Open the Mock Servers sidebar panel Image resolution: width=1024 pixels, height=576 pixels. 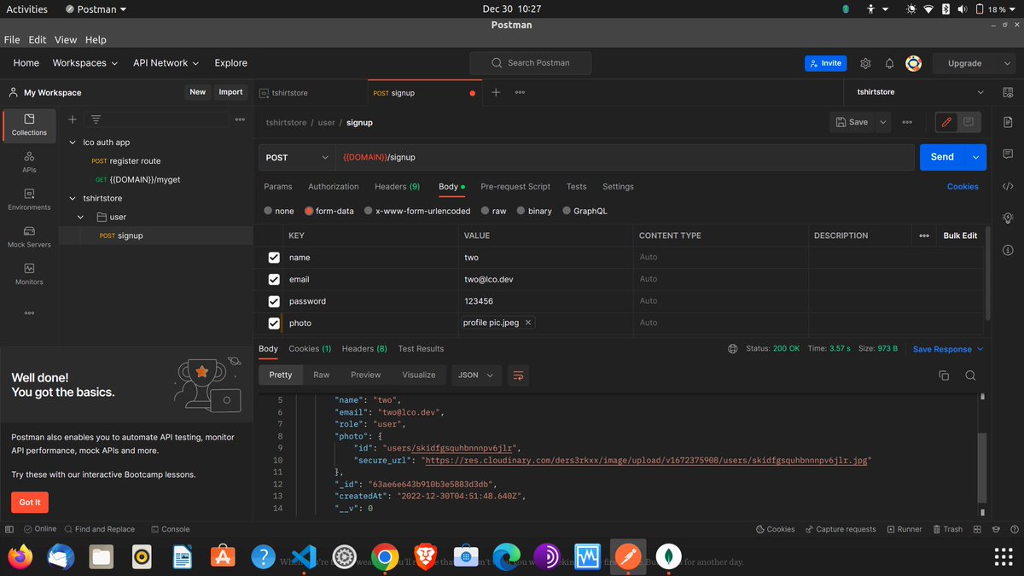point(29,236)
